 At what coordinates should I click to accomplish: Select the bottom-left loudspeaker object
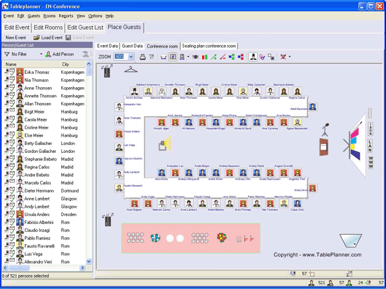(108, 220)
